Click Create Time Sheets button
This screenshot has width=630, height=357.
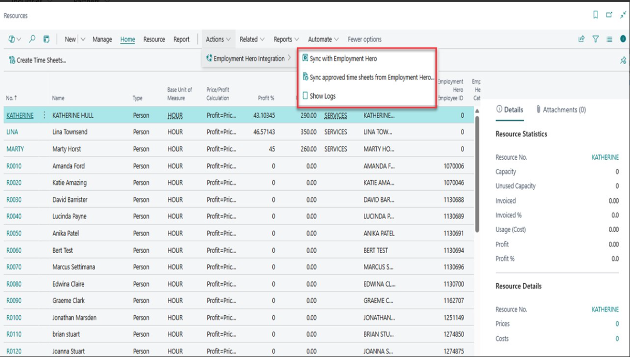pos(38,60)
